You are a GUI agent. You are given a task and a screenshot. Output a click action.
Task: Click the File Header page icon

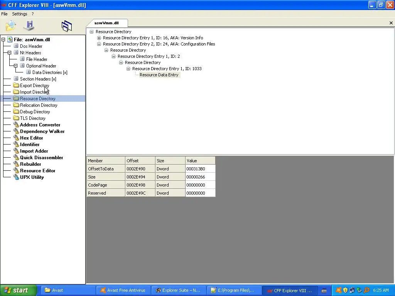pyautogui.click(x=22, y=59)
